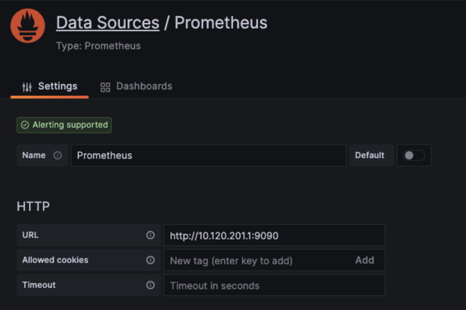Click the info icon next to URL
This screenshot has width=466, height=310.
[x=151, y=235]
